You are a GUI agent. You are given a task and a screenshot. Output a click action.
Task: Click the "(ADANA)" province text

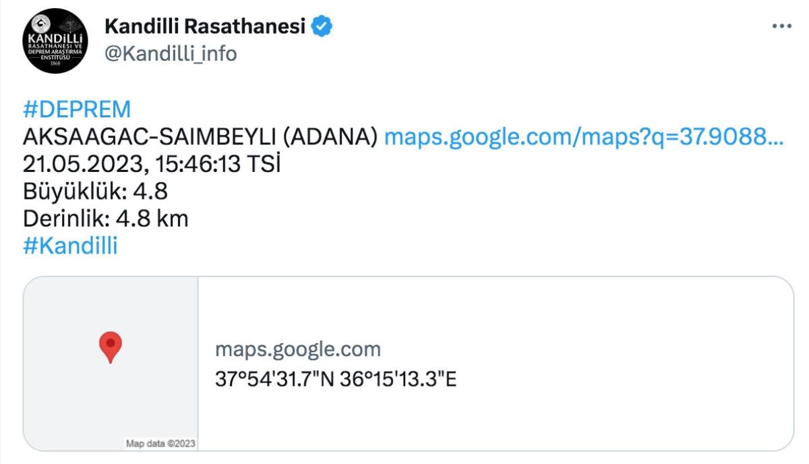tap(330, 137)
